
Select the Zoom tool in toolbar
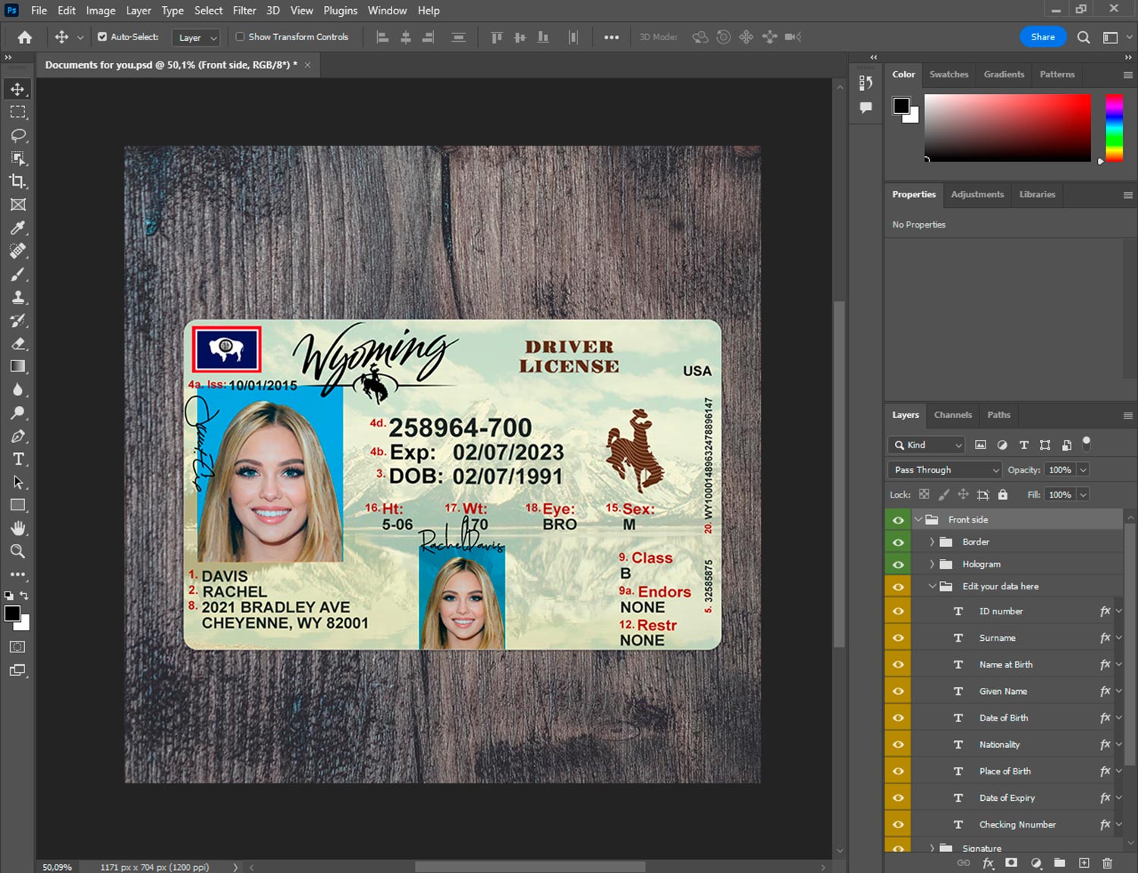click(18, 551)
